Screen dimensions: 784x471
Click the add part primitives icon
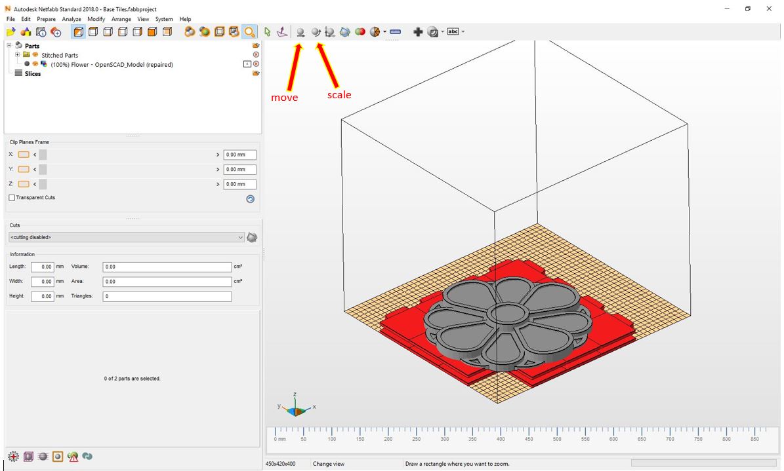click(x=26, y=32)
